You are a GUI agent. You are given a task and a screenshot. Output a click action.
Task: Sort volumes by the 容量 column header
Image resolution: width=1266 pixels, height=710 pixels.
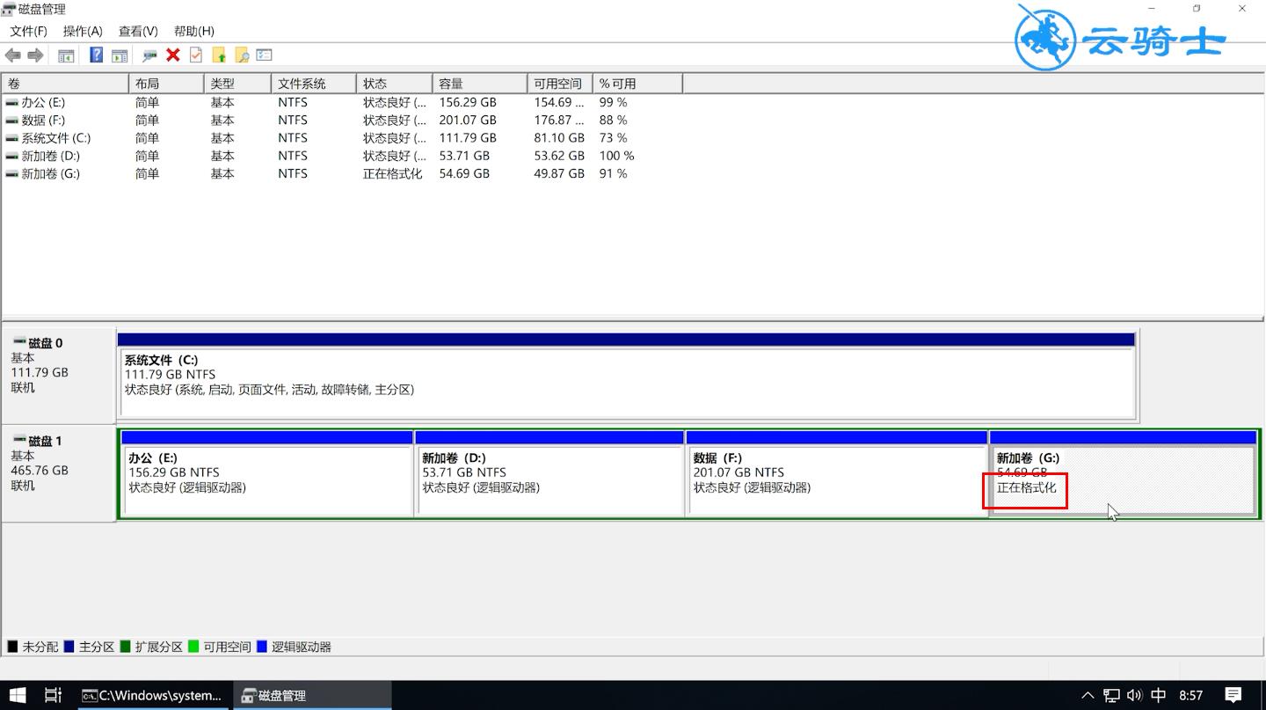coord(479,84)
